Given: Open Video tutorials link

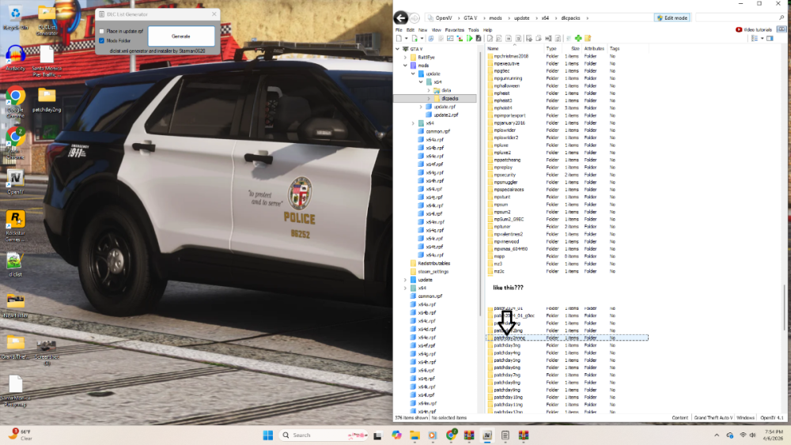Looking at the screenshot, I should click(754, 30).
